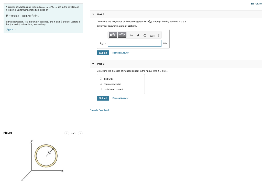Image resolution: width=262 pixels, height=181 pixels.
Task: Click inside the magnetic flux answer field
Action: [134, 43]
